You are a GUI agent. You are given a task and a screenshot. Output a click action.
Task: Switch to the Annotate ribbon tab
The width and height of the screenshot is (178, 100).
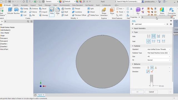[24, 5]
